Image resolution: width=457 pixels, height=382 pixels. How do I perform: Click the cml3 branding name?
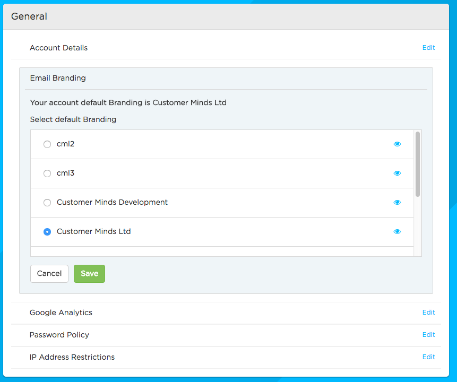(66, 173)
